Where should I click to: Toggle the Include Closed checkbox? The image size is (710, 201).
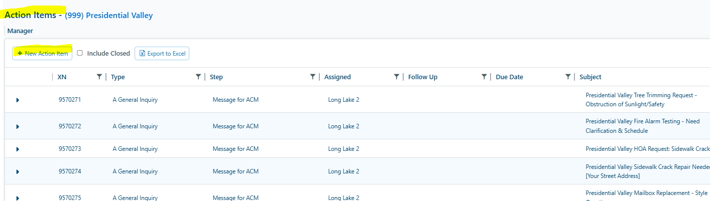pyautogui.click(x=80, y=53)
